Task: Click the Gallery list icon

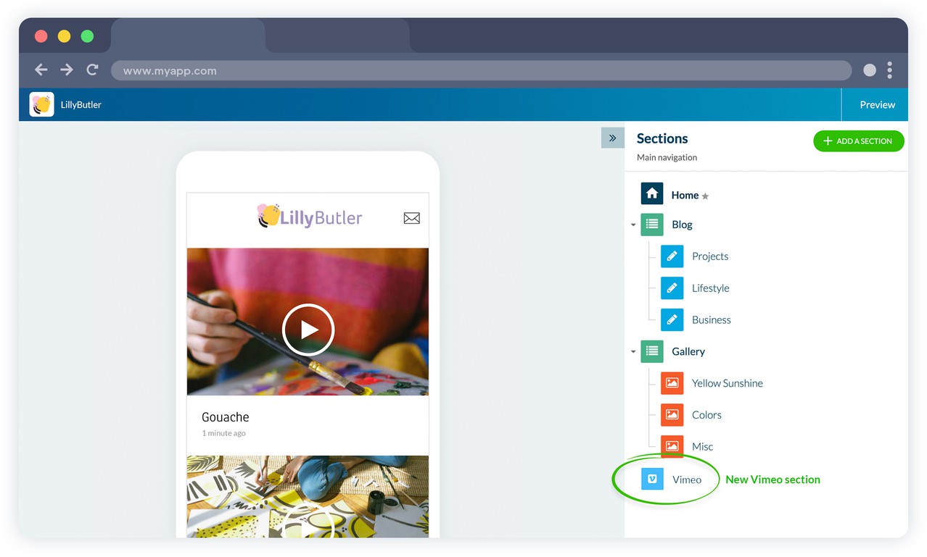Action: pos(652,351)
